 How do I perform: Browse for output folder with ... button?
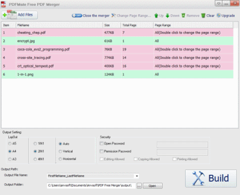[x=139, y=186]
